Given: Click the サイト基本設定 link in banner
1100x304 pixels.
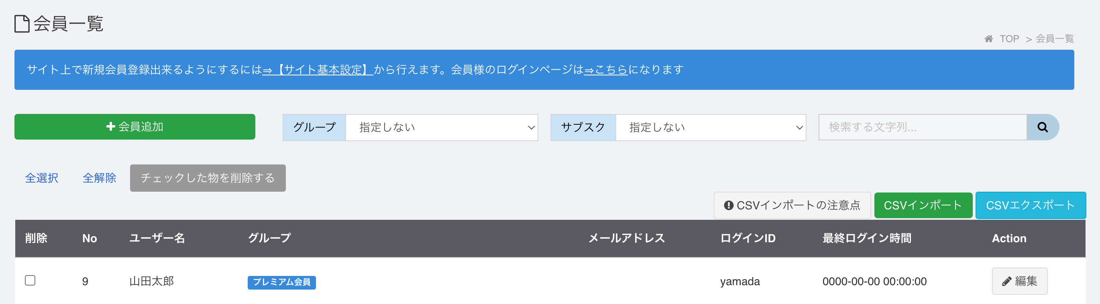Looking at the screenshot, I should pos(318,69).
